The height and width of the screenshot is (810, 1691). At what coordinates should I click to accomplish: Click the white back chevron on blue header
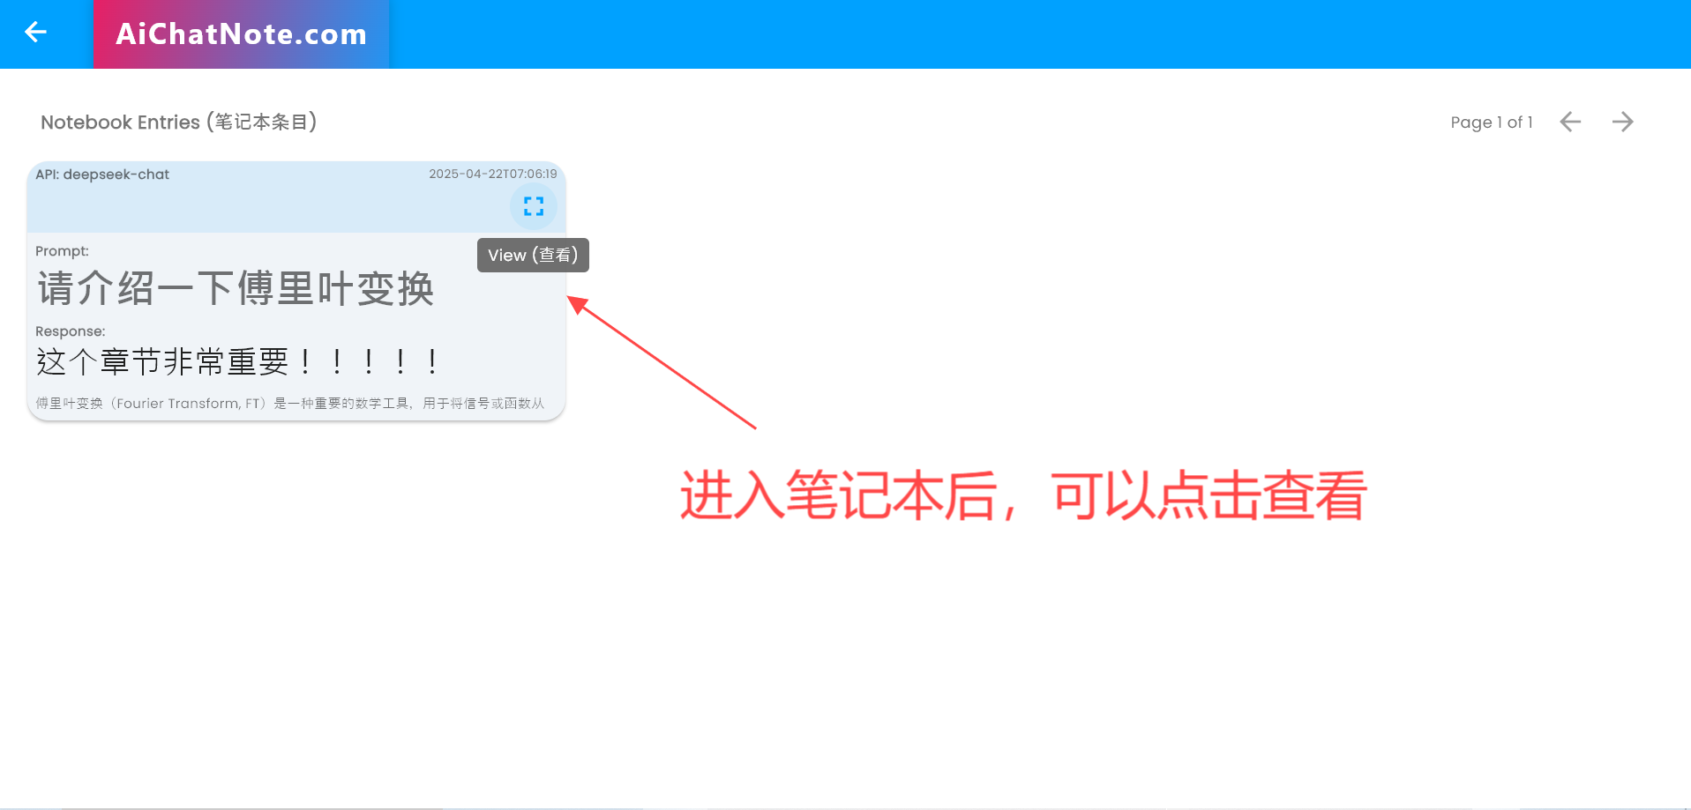[x=34, y=33]
